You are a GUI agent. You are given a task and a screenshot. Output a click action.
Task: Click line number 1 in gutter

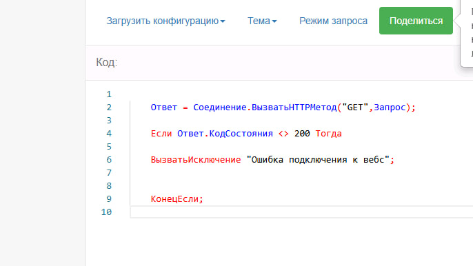click(x=109, y=94)
